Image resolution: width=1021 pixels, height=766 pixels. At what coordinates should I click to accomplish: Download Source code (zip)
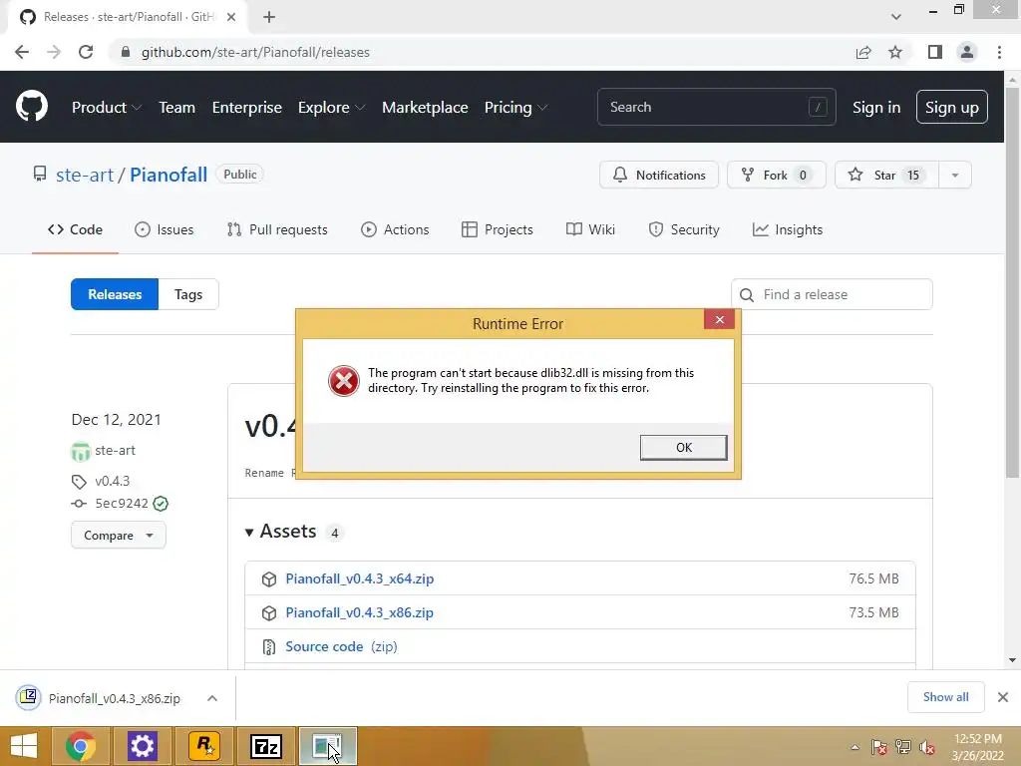(341, 646)
